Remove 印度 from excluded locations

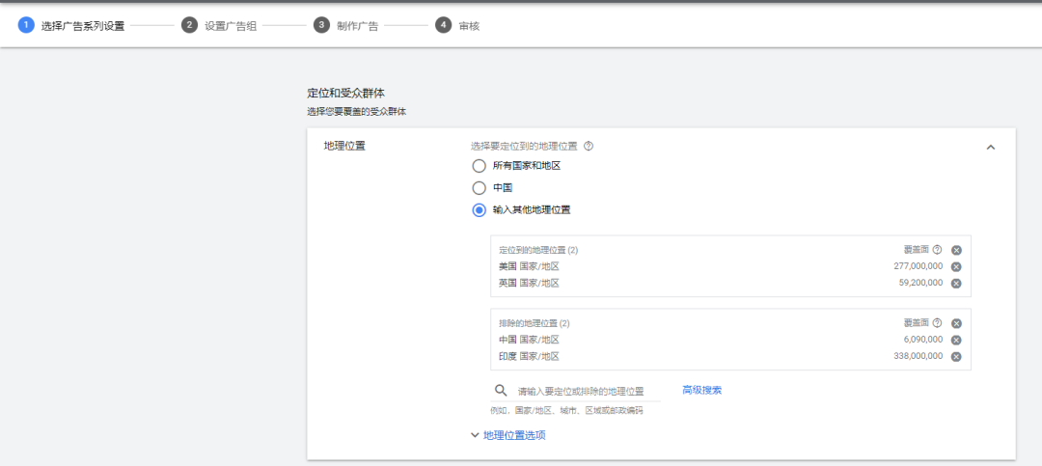coord(956,356)
